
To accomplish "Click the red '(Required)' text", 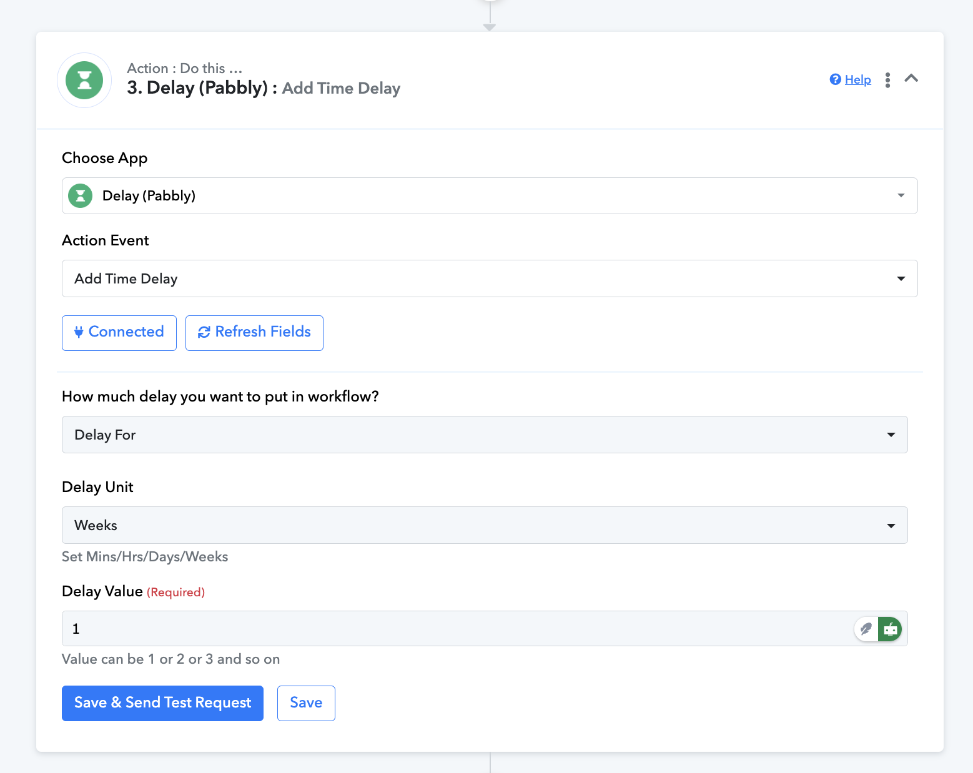I will coord(175,592).
